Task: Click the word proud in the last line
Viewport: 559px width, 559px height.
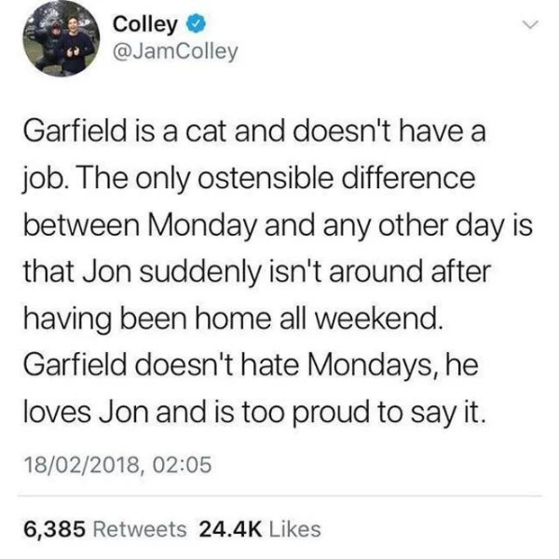Action: (x=331, y=413)
